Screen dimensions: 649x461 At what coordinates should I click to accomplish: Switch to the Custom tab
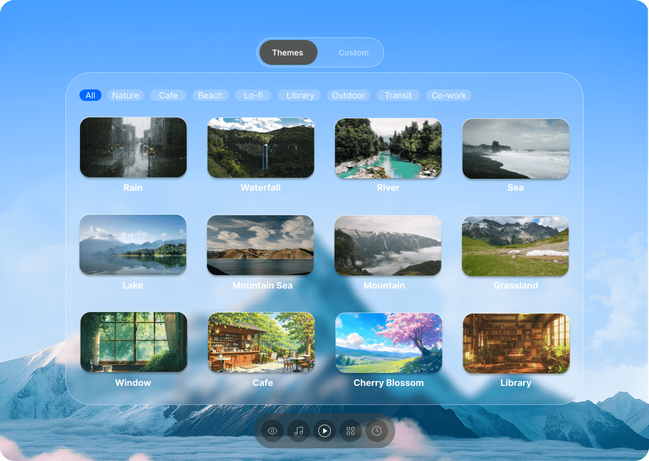354,52
